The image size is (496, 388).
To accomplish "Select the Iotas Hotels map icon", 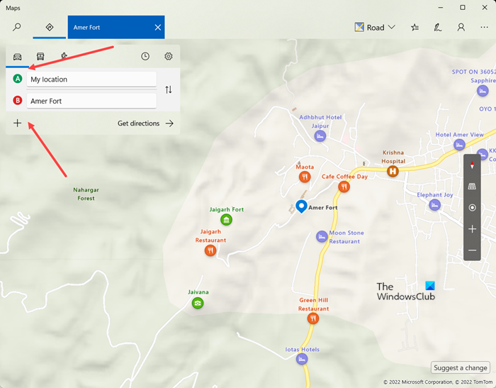I will click(302, 359).
